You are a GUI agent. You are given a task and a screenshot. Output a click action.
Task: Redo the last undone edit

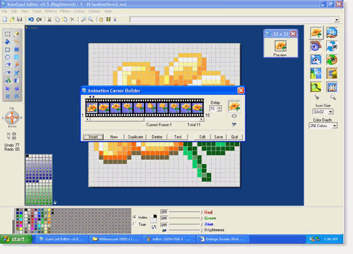[x=39, y=19]
